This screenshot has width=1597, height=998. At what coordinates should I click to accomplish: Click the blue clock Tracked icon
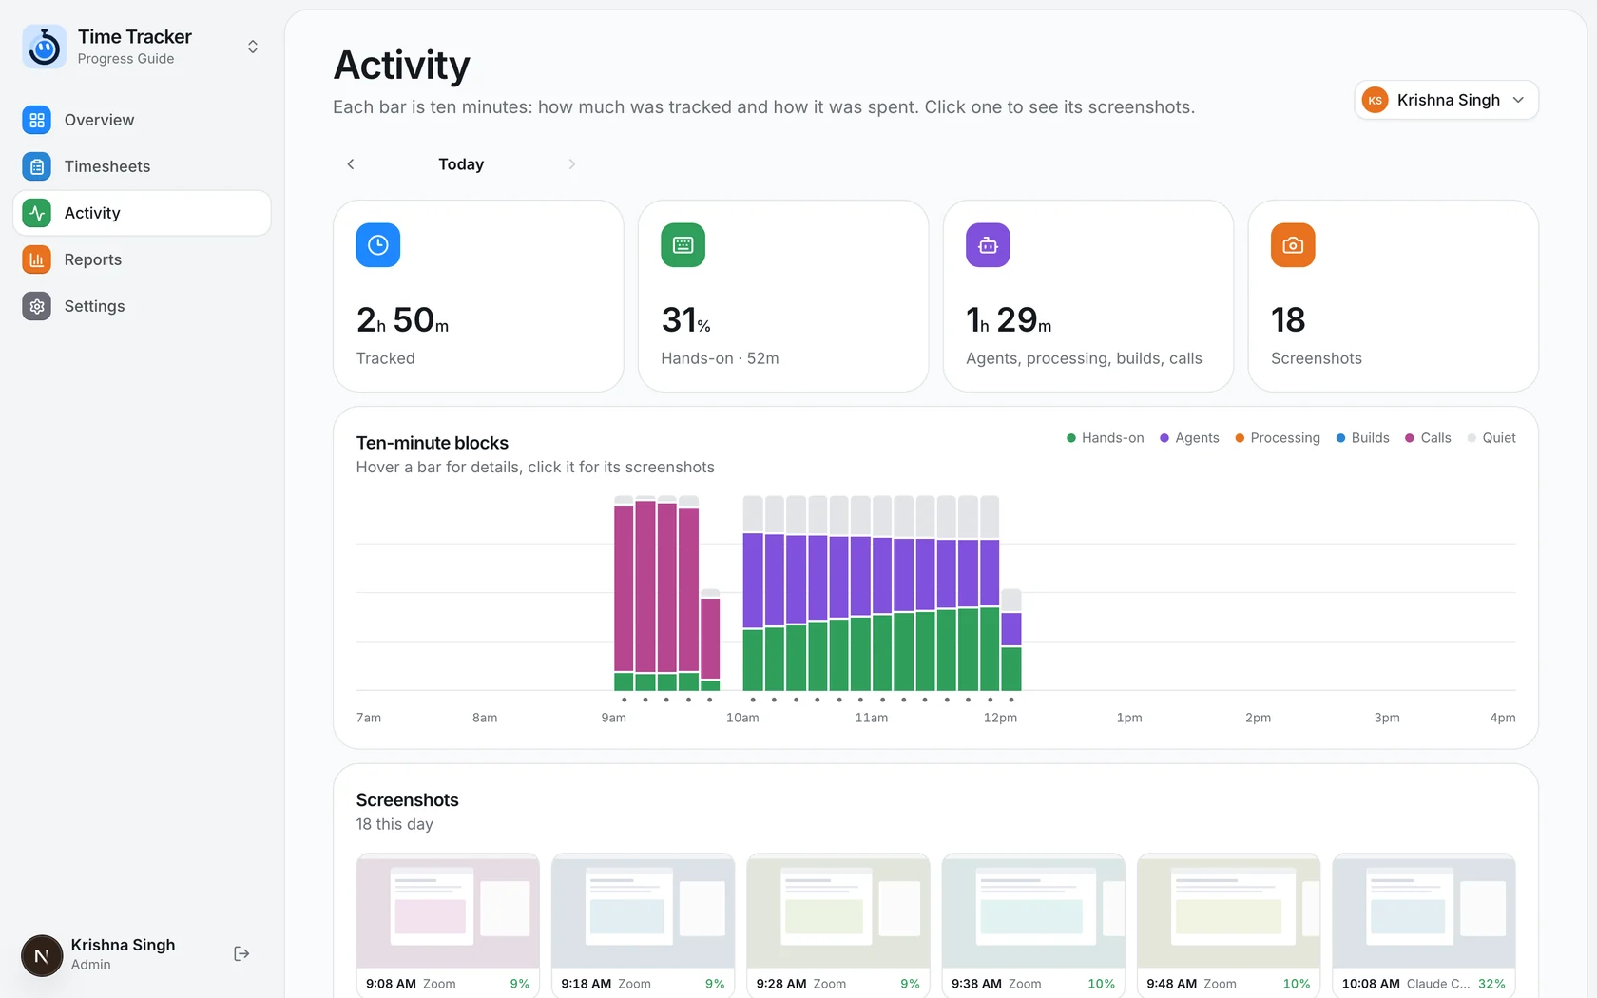coord(377,245)
